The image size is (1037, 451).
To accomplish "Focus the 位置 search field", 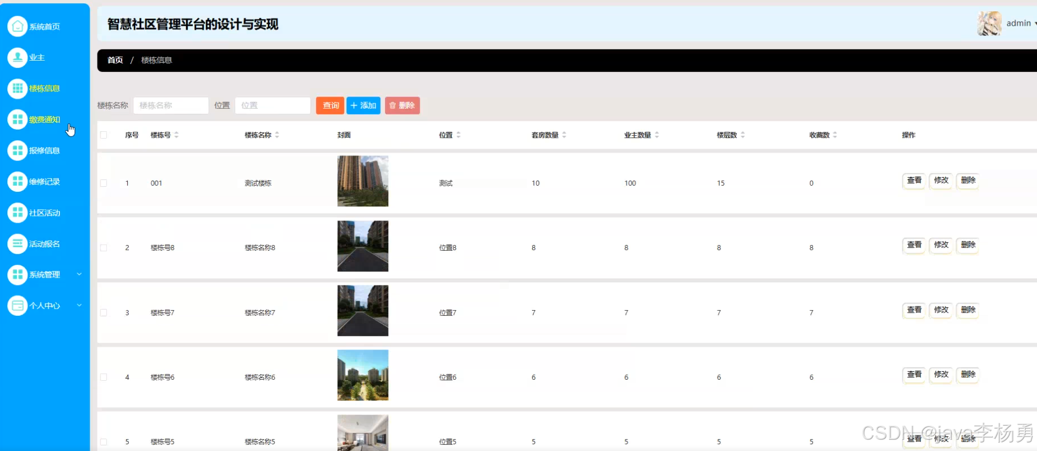I will (273, 105).
